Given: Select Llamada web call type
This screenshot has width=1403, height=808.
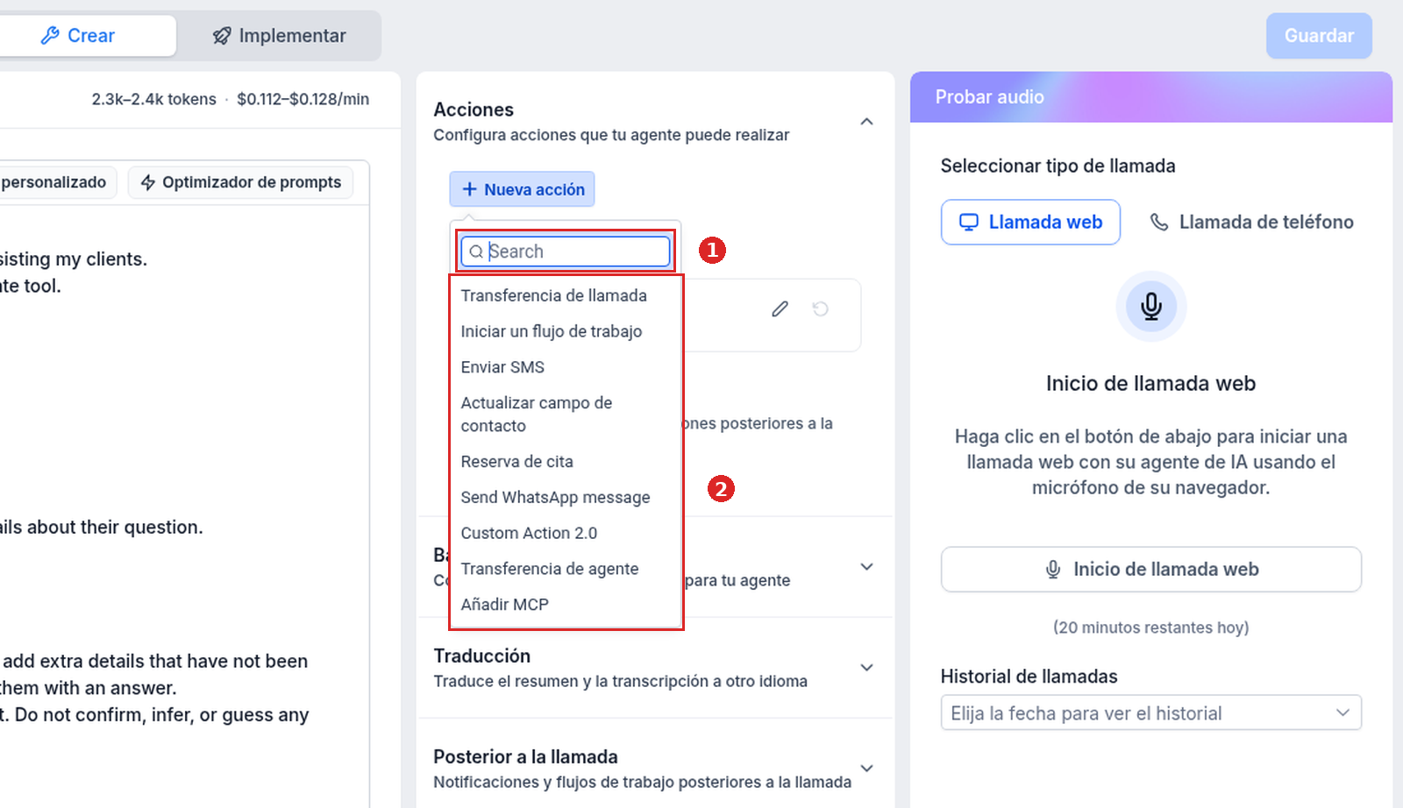Looking at the screenshot, I should pyautogui.click(x=1030, y=223).
